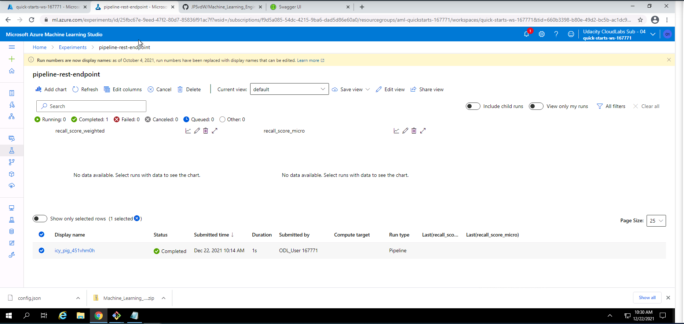The width and height of the screenshot is (684, 324).
Task: Open Datastores cylinder icon in sidebar
Action: (x=12, y=231)
